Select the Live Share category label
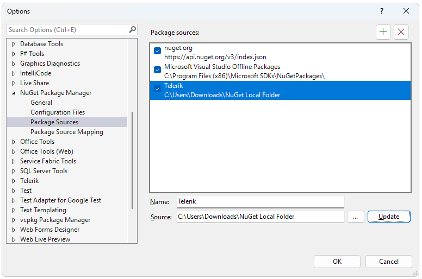Image resolution: width=422 pixels, height=279 pixels. point(34,83)
